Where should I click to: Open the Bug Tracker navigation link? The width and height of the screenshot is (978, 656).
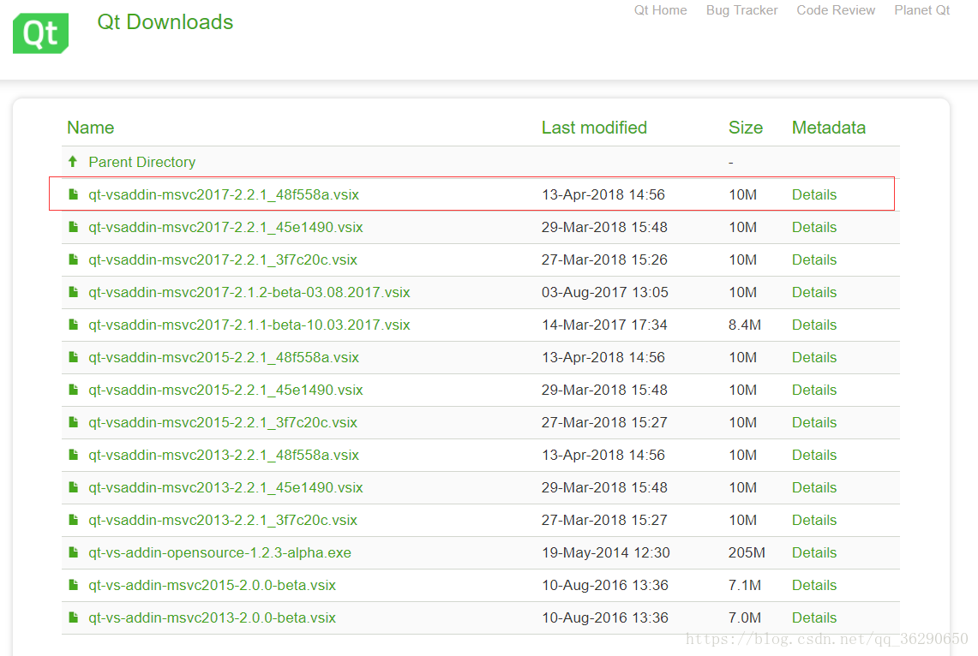741,10
